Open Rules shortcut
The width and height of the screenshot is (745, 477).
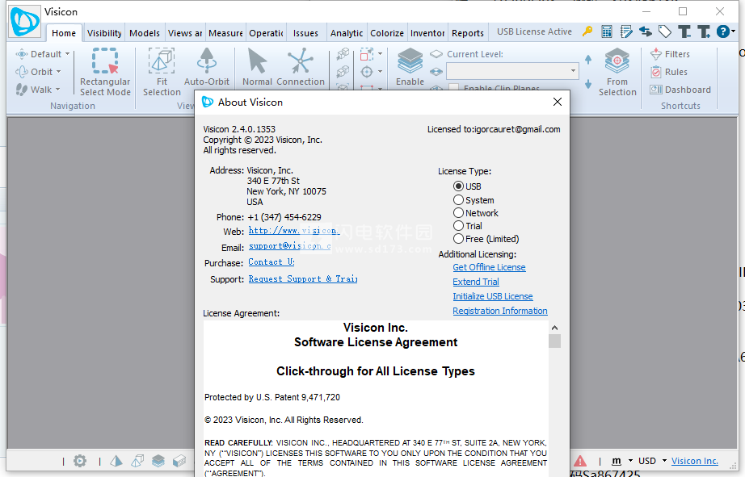click(669, 72)
